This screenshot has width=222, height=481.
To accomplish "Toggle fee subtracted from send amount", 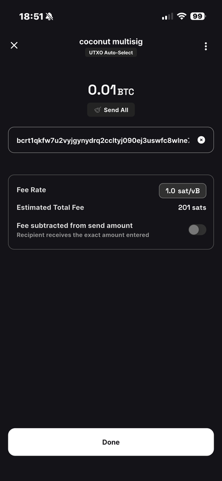I will pyautogui.click(x=197, y=230).
